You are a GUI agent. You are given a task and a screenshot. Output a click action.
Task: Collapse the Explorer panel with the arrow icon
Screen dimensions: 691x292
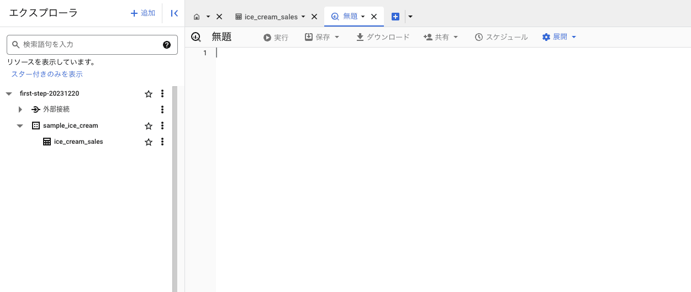(x=174, y=13)
